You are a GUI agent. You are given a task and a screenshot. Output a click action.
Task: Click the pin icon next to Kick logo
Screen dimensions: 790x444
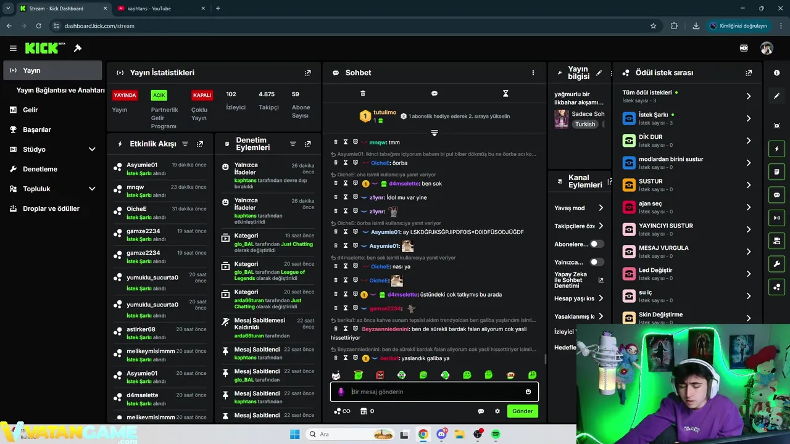point(78,48)
